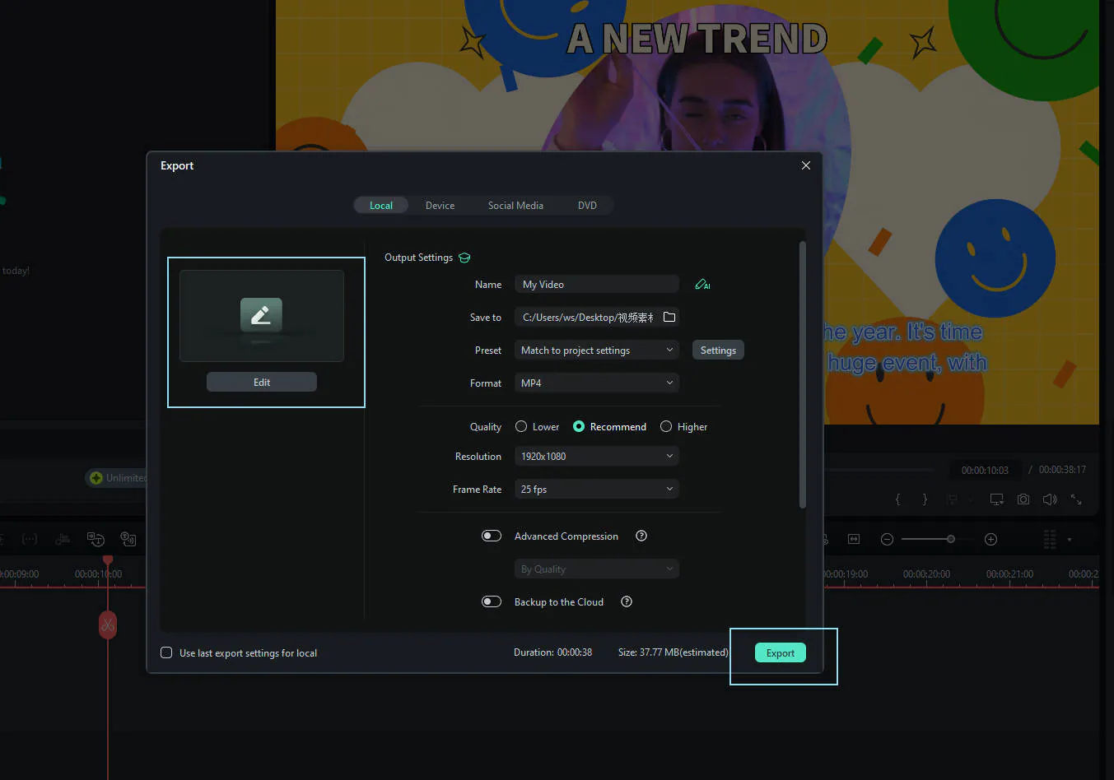The height and width of the screenshot is (780, 1114).
Task: Click the Export dialog vertical scrollbar
Action: (803, 374)
